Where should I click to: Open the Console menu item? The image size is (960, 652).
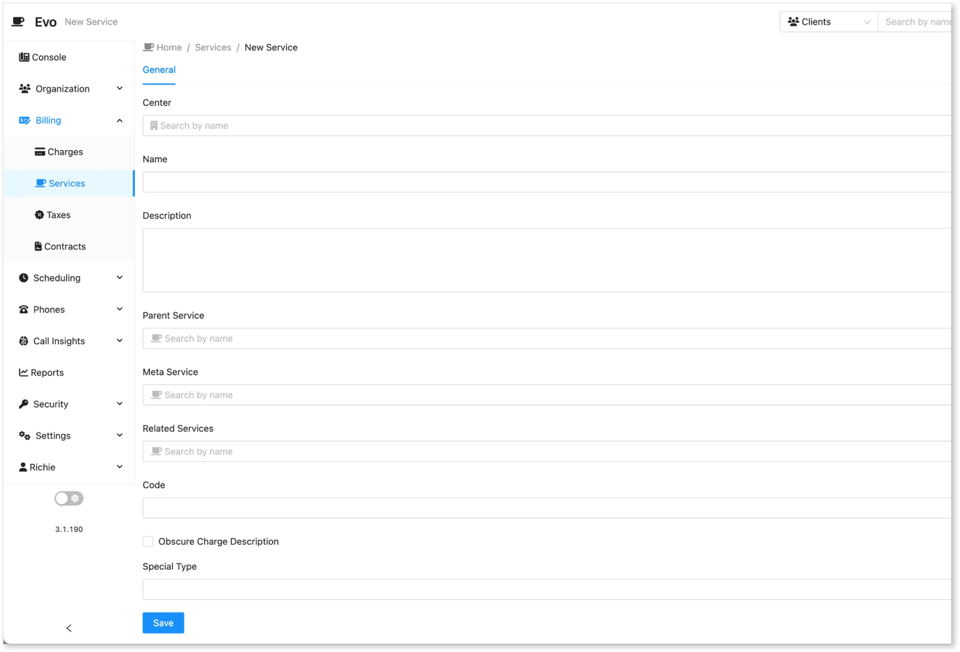(x=68, y=57)
